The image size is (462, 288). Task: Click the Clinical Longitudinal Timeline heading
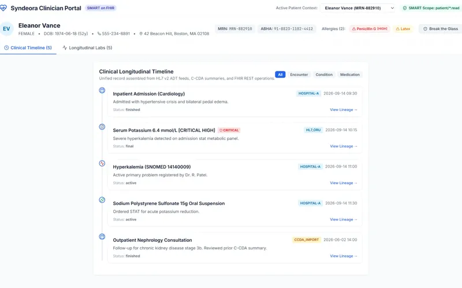point(136,71)
